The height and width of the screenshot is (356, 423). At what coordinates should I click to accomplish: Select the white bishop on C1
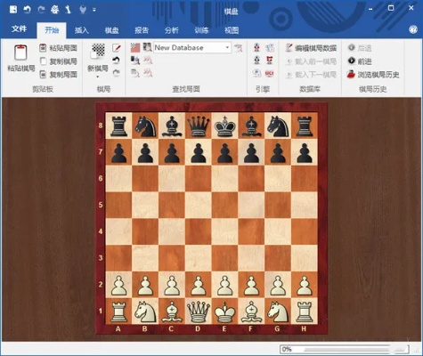tap(172, 311)
